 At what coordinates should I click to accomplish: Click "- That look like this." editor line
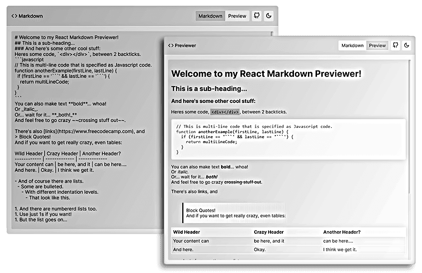(48, 197)
